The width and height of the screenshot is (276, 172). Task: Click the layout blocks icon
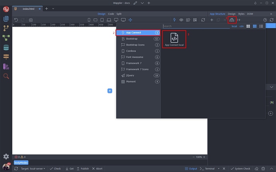[x=195, y=20]
